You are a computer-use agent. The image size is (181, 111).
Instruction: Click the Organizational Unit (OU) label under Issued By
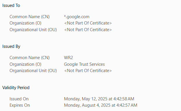[33, 71]
